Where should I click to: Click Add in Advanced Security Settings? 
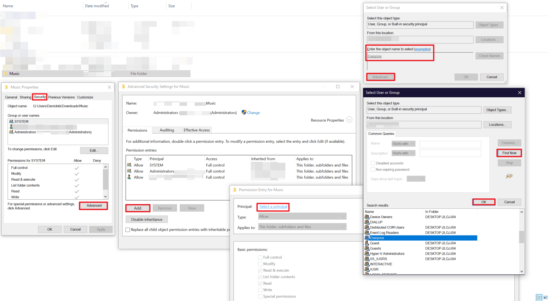point(138,208)
